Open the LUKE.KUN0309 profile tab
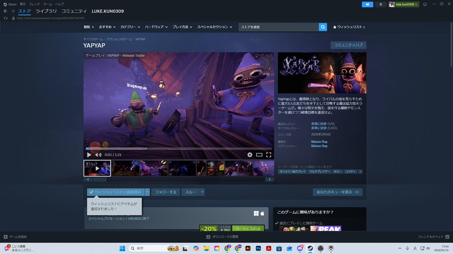453x254 pixels. [108, 11]
